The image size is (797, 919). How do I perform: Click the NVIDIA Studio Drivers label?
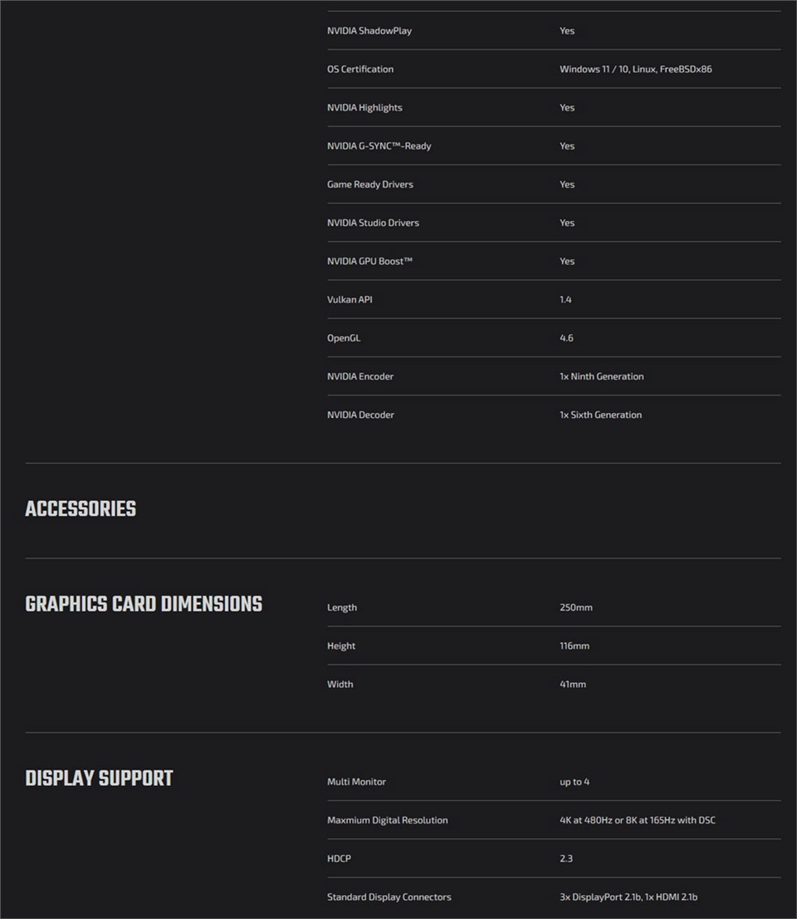[373, 223]
